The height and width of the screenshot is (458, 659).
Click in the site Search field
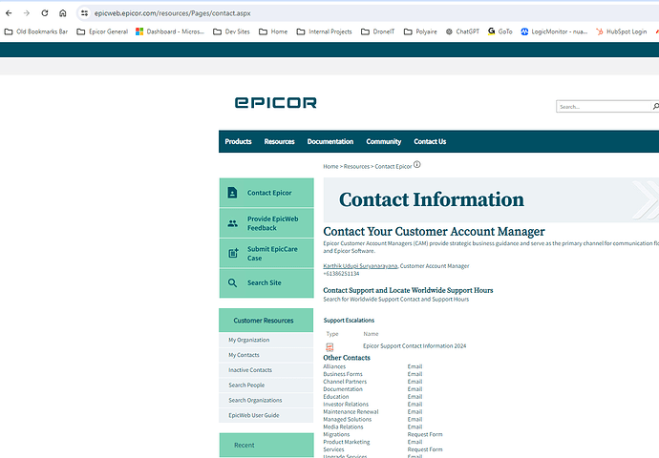[603, 107]
